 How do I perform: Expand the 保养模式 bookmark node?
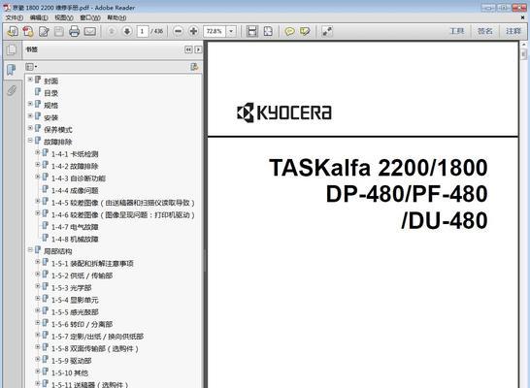pyautogui.click(x=30, y=128)
